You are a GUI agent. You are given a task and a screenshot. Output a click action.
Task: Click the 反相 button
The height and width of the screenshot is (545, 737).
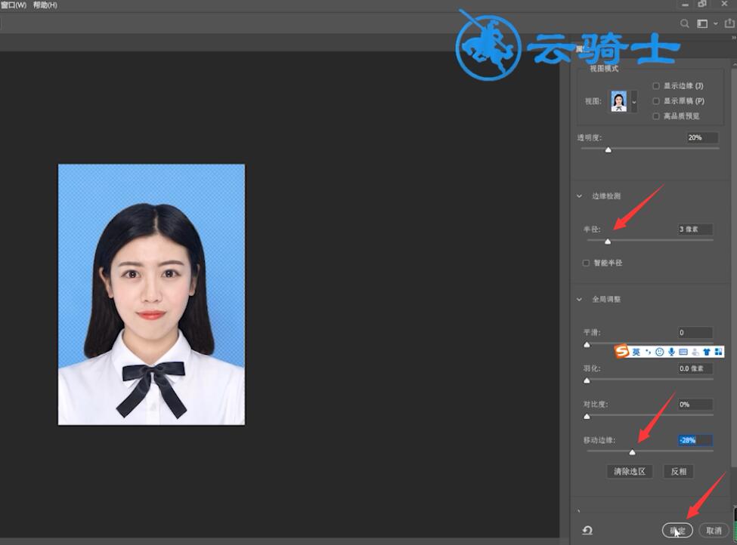click(678, 471)
